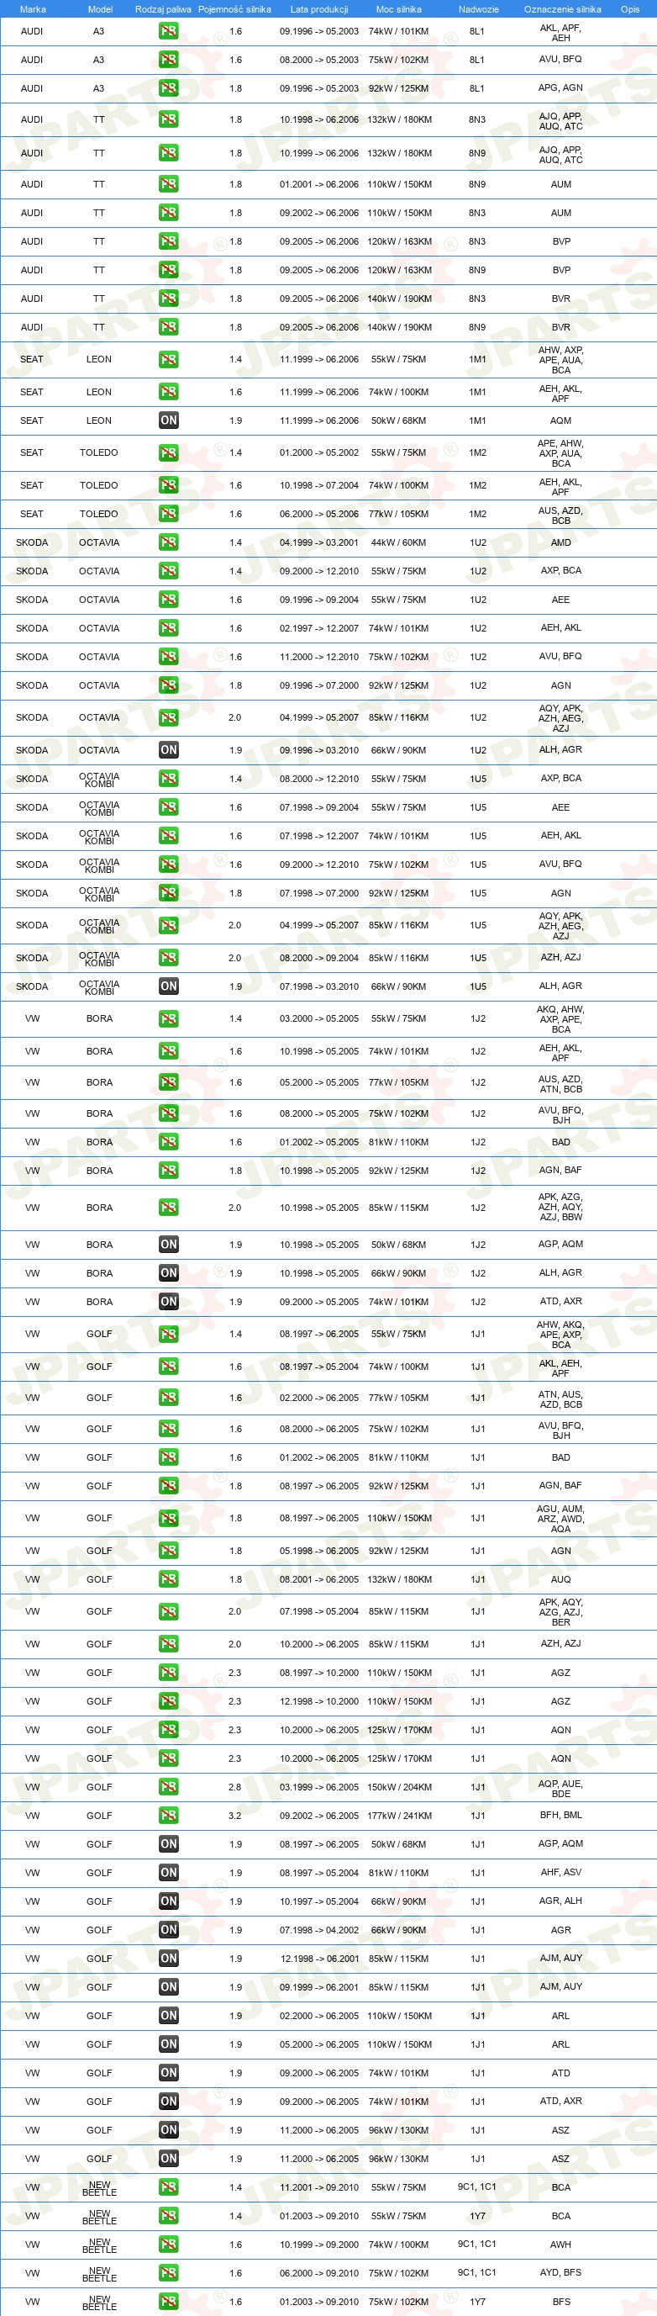This screenshot has width=657, height=2316.
Task: Select diesel ON icon in VW BORA ALH, AGR row
Action: click(x=168, y=1274)
